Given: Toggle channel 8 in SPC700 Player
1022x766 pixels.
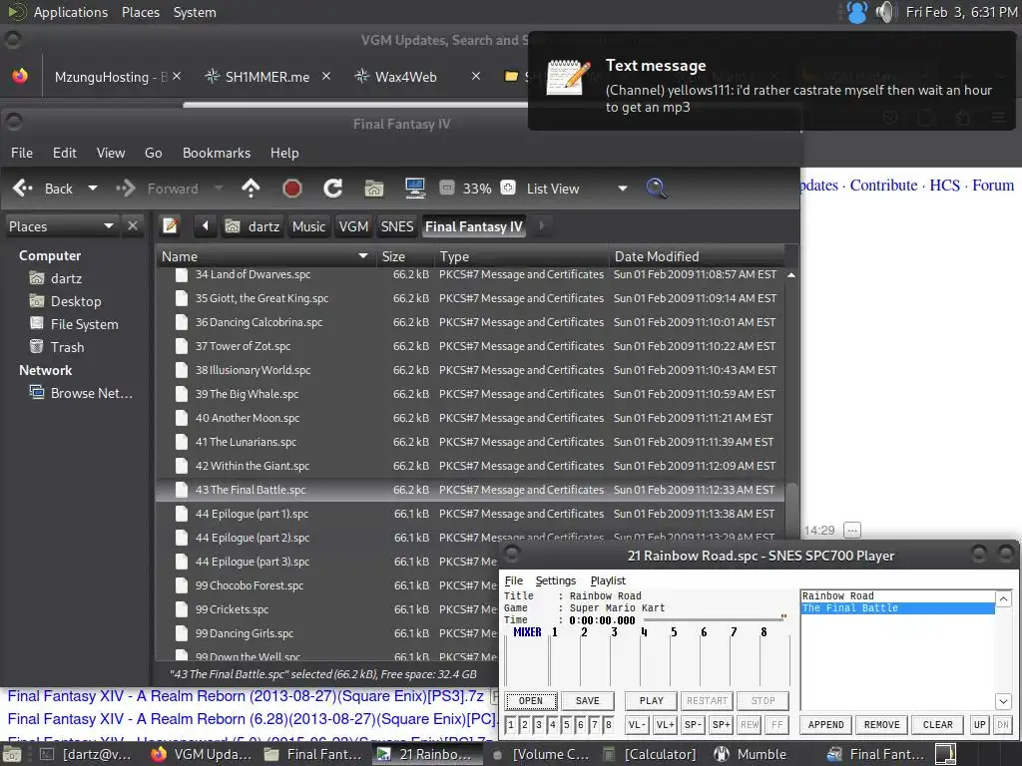Looking at the screenshot, I should point(608,724).
